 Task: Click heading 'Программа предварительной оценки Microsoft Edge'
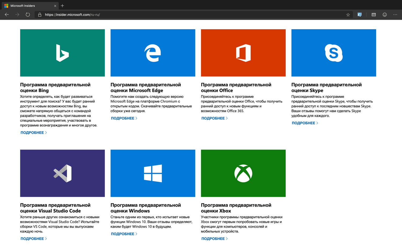[x=146, y=88]
